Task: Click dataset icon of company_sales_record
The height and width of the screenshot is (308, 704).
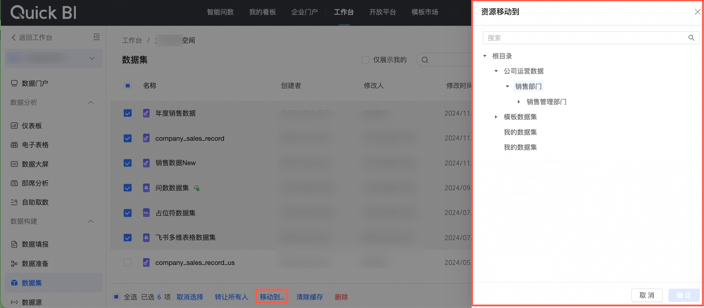Action: coord(146,138)
